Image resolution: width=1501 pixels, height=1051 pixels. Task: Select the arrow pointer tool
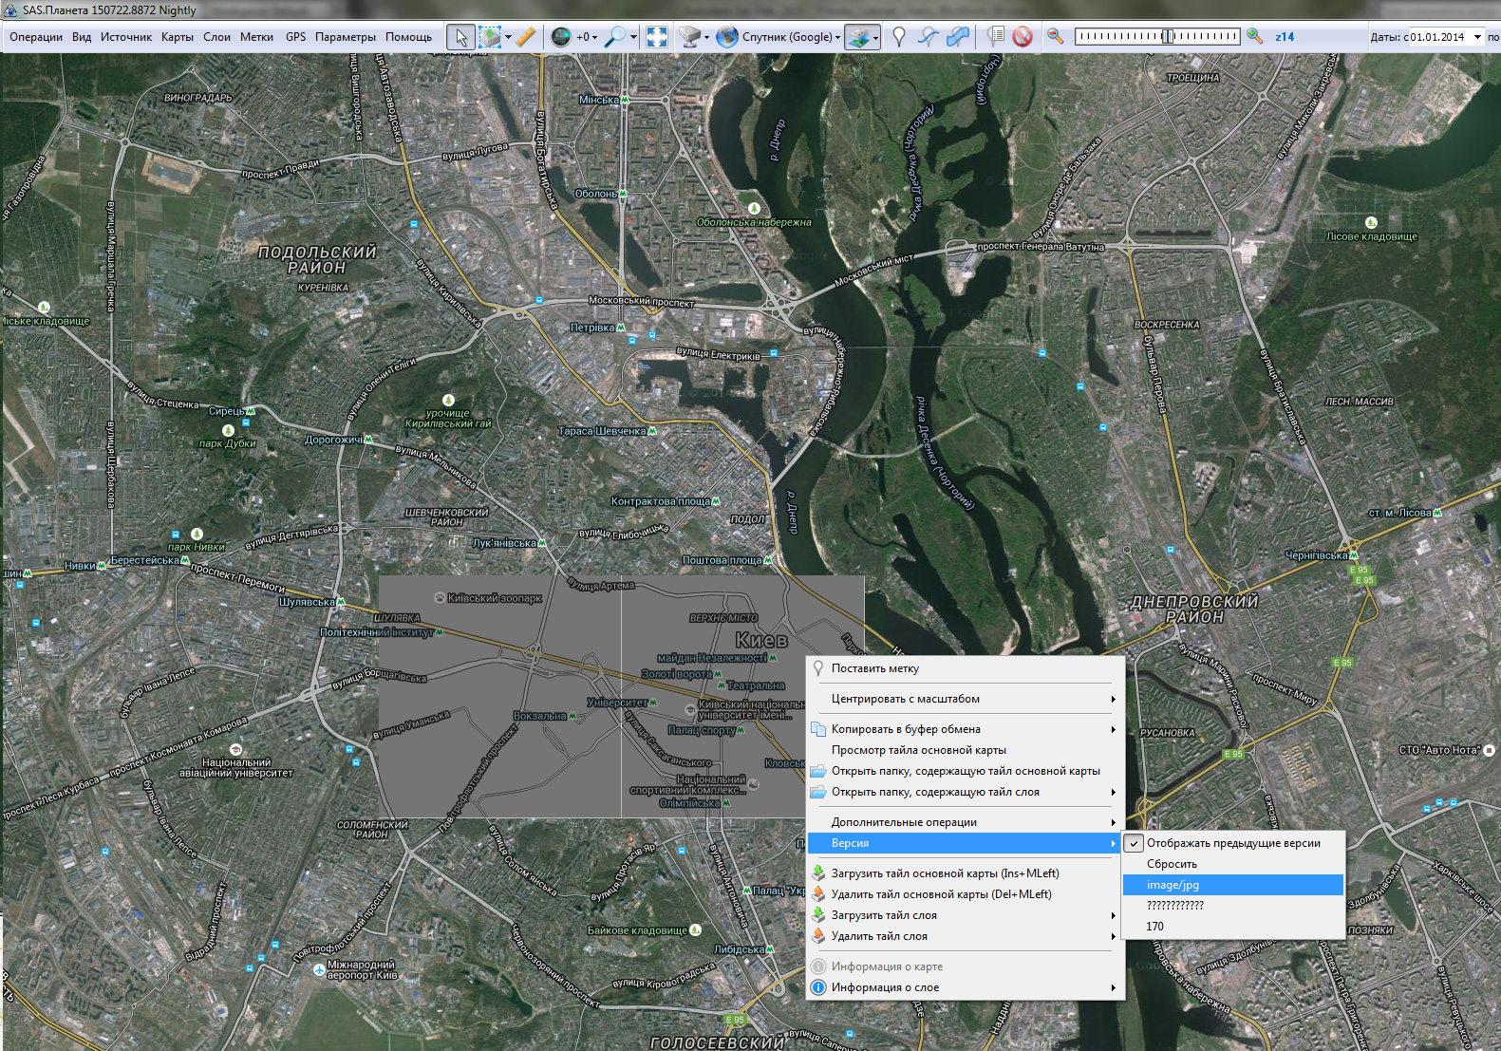tap(461, 37)
